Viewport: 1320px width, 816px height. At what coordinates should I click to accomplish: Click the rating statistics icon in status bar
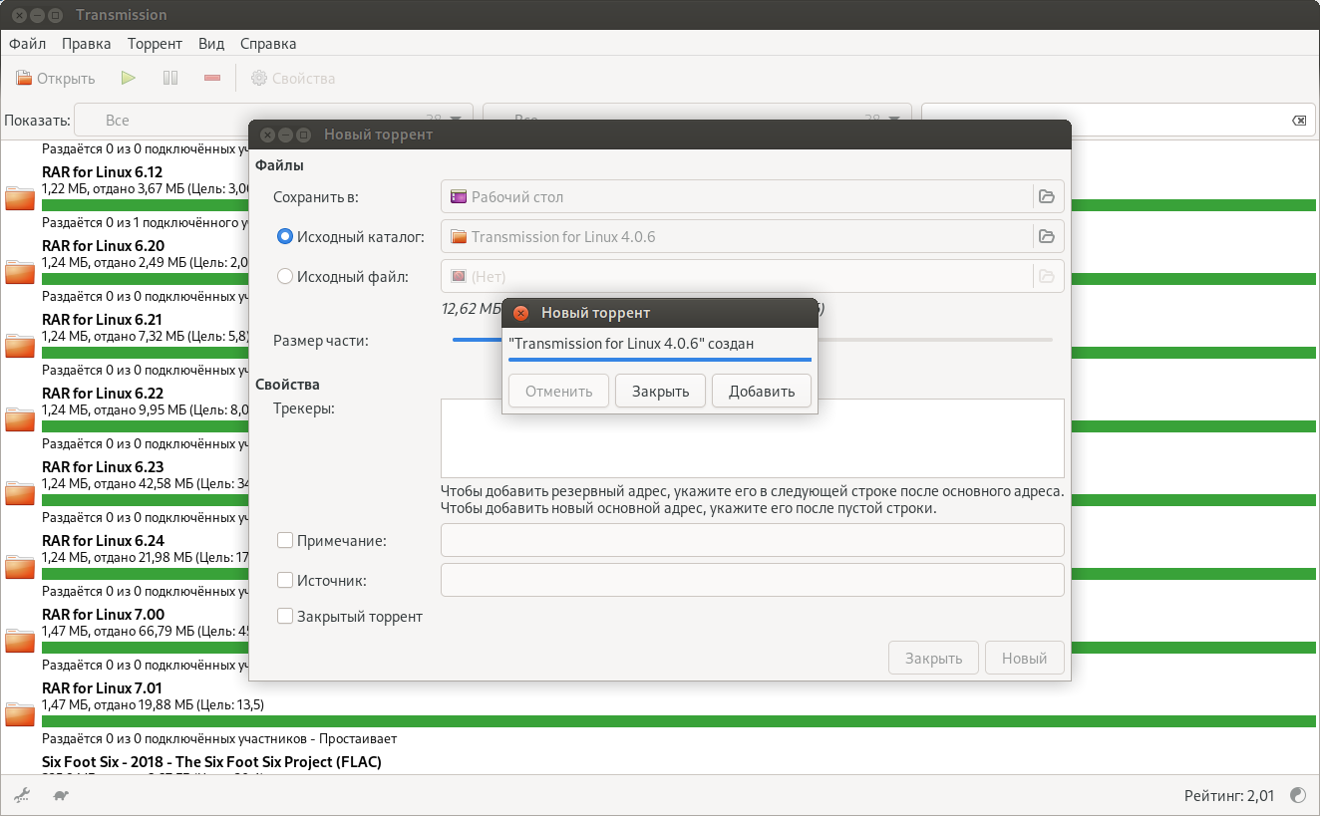[1298, 795]
